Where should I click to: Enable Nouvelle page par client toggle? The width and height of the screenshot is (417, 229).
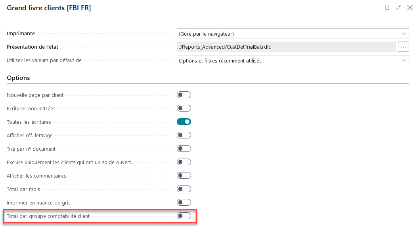point(184,95)
